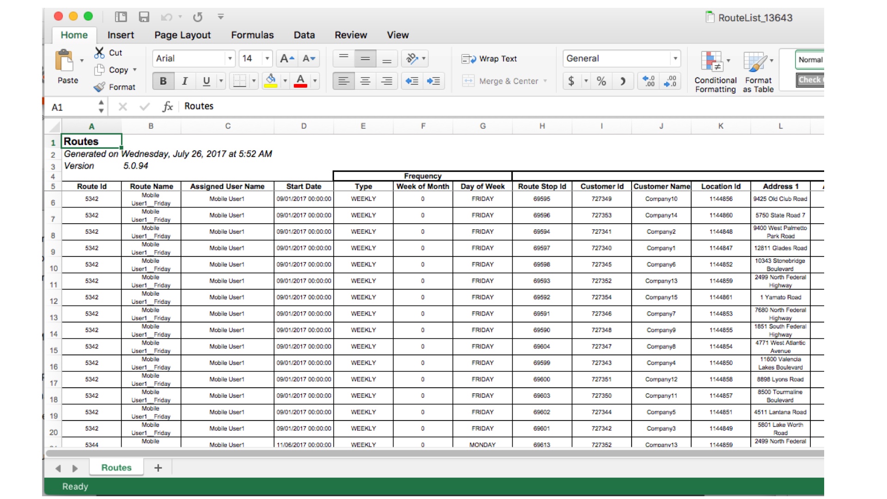Viewport: 887px width, 499px height.
Task: Click the Insert Function fx icon
Action: point(167,107)
